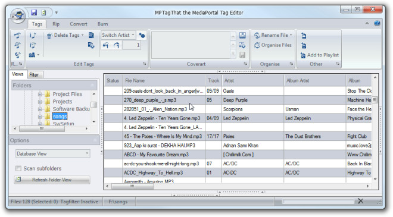The image size is (393, 217).
Task: Open the R... group dialog launcher
Action: pyautogui.click(x=21, y=64)
